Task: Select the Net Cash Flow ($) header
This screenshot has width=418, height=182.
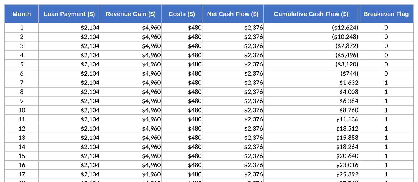Action: pyautogui.click(x=233, y=14)
